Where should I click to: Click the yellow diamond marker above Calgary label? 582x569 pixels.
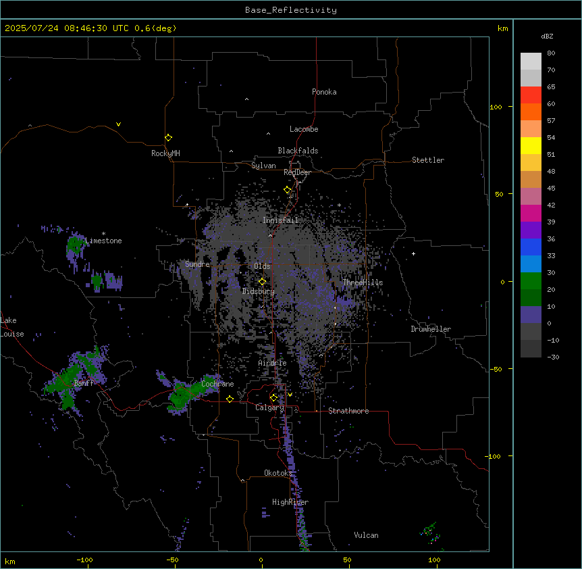click(x=273, y=398)
